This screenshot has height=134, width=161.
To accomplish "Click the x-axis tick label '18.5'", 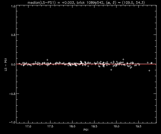I will point(94,126).
